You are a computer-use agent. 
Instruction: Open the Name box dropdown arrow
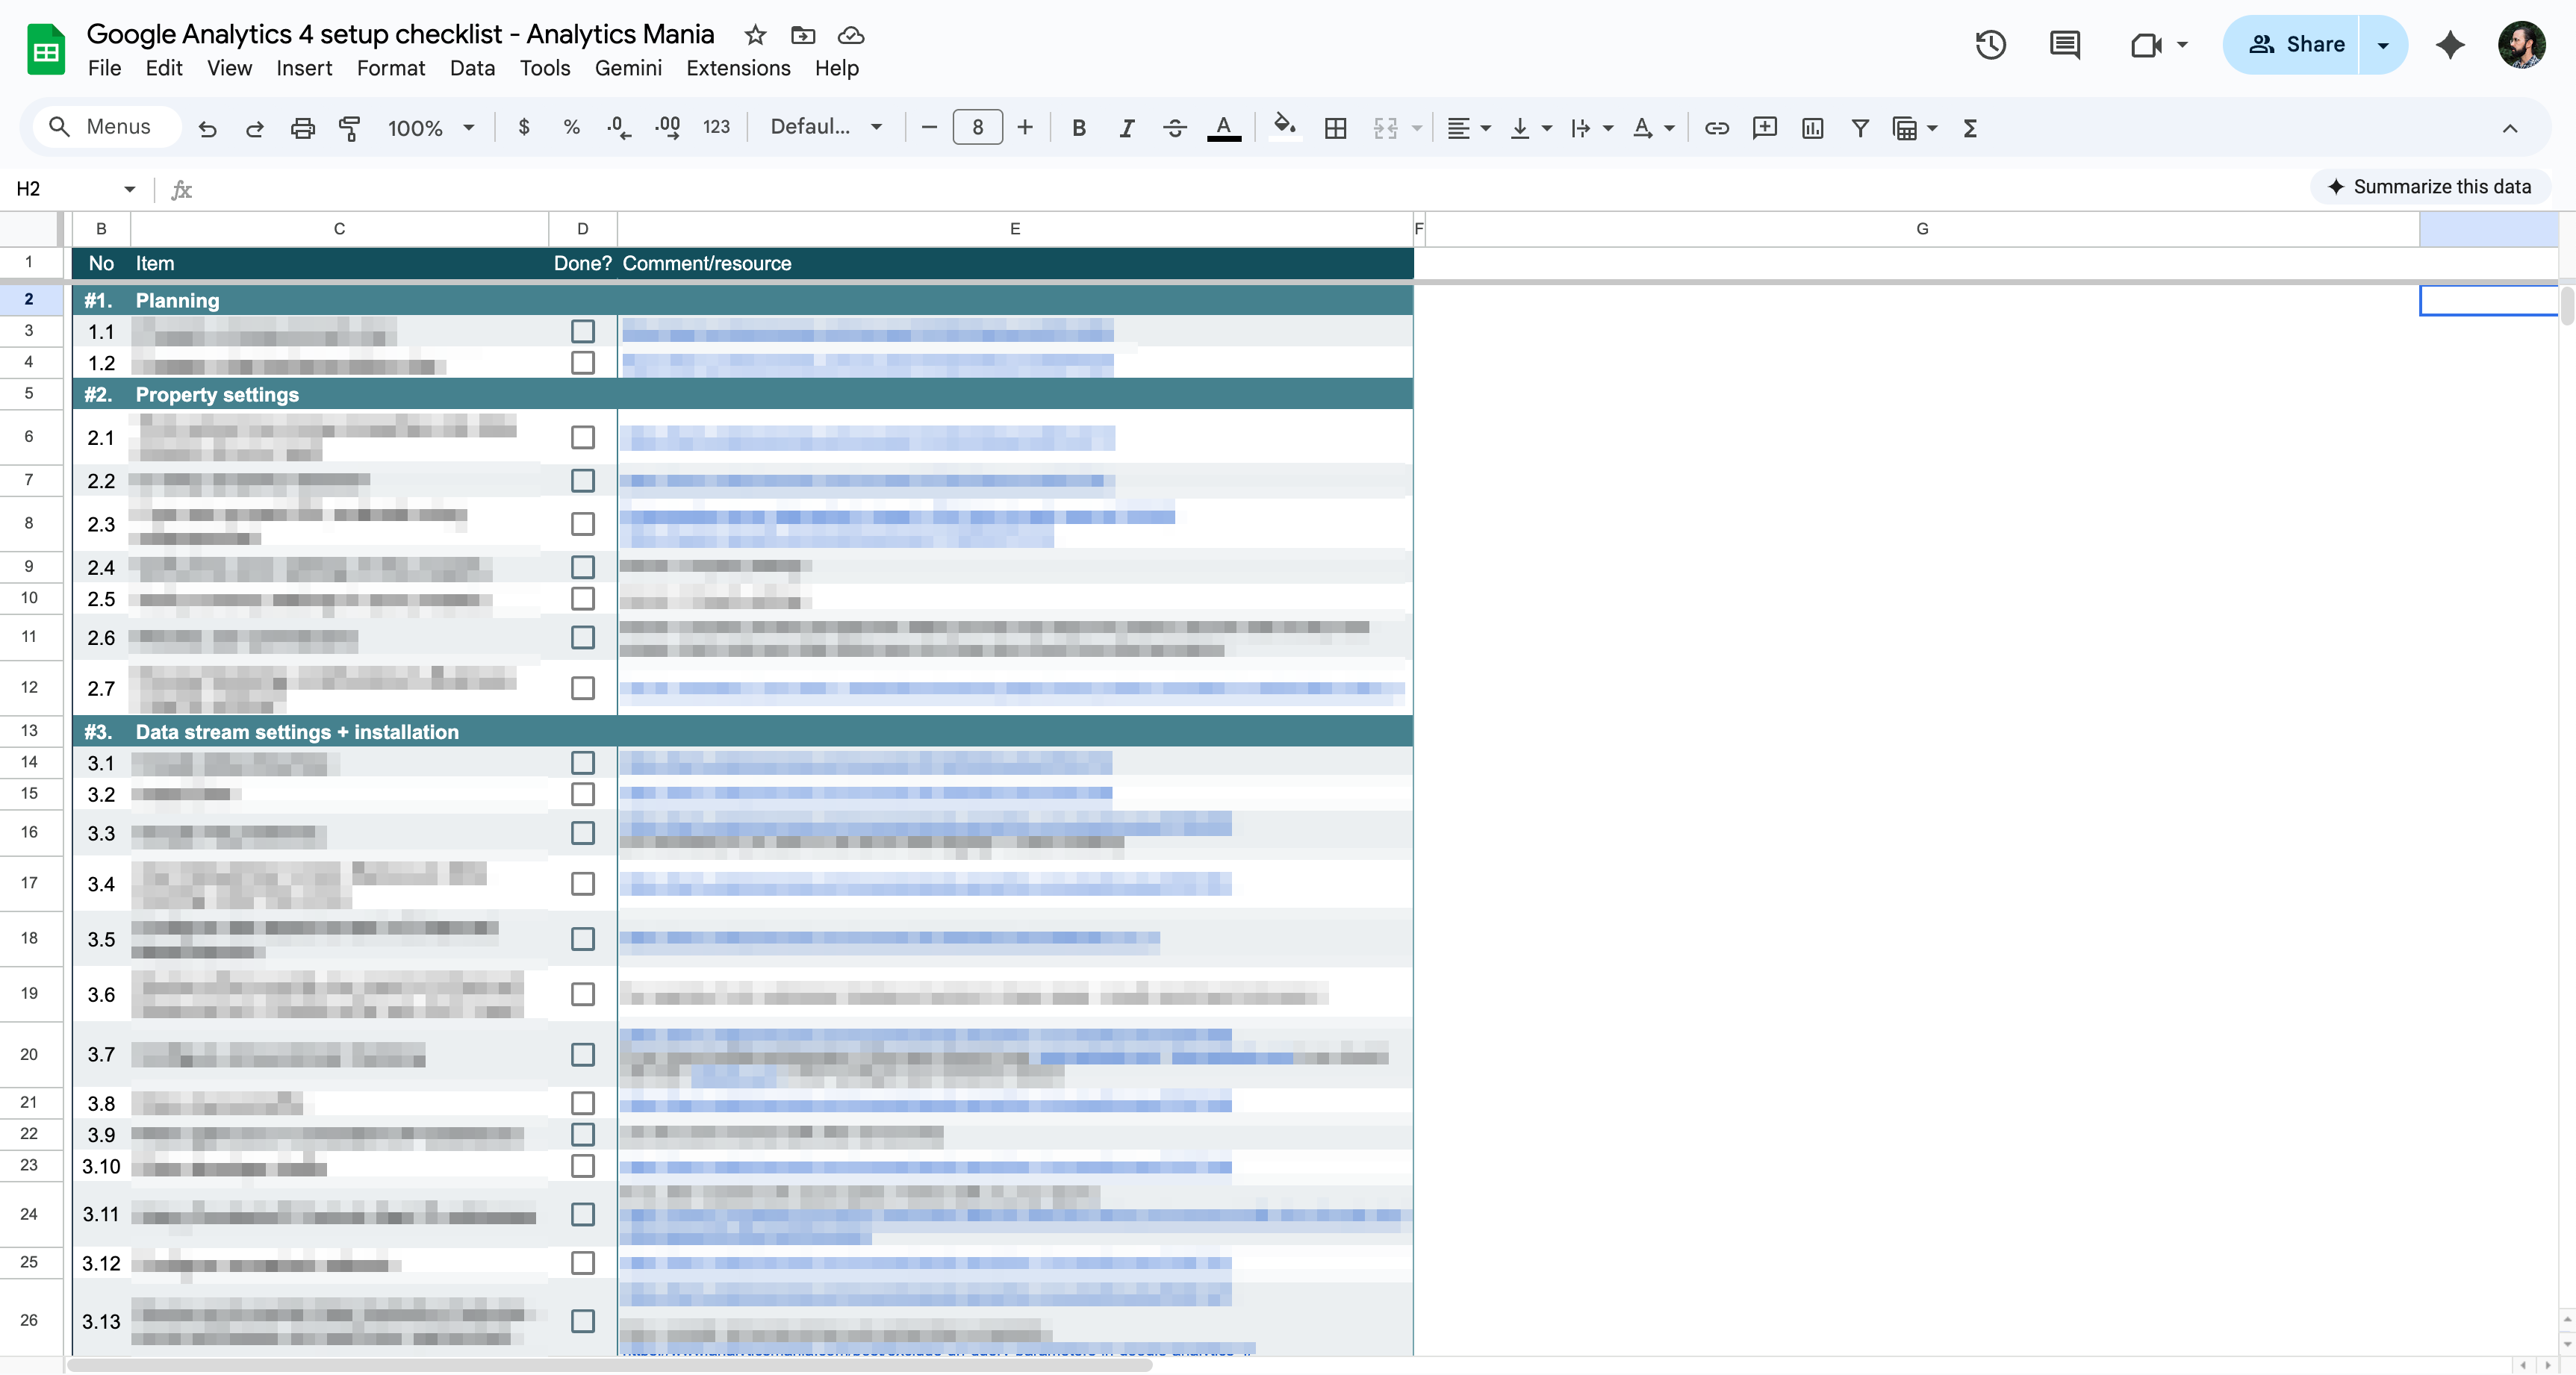pos(129,189)
